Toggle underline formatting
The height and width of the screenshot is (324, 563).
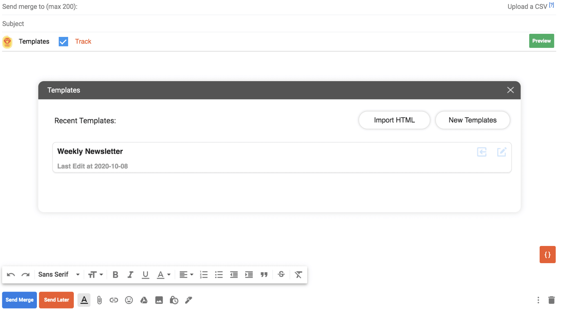coord(145,275)
